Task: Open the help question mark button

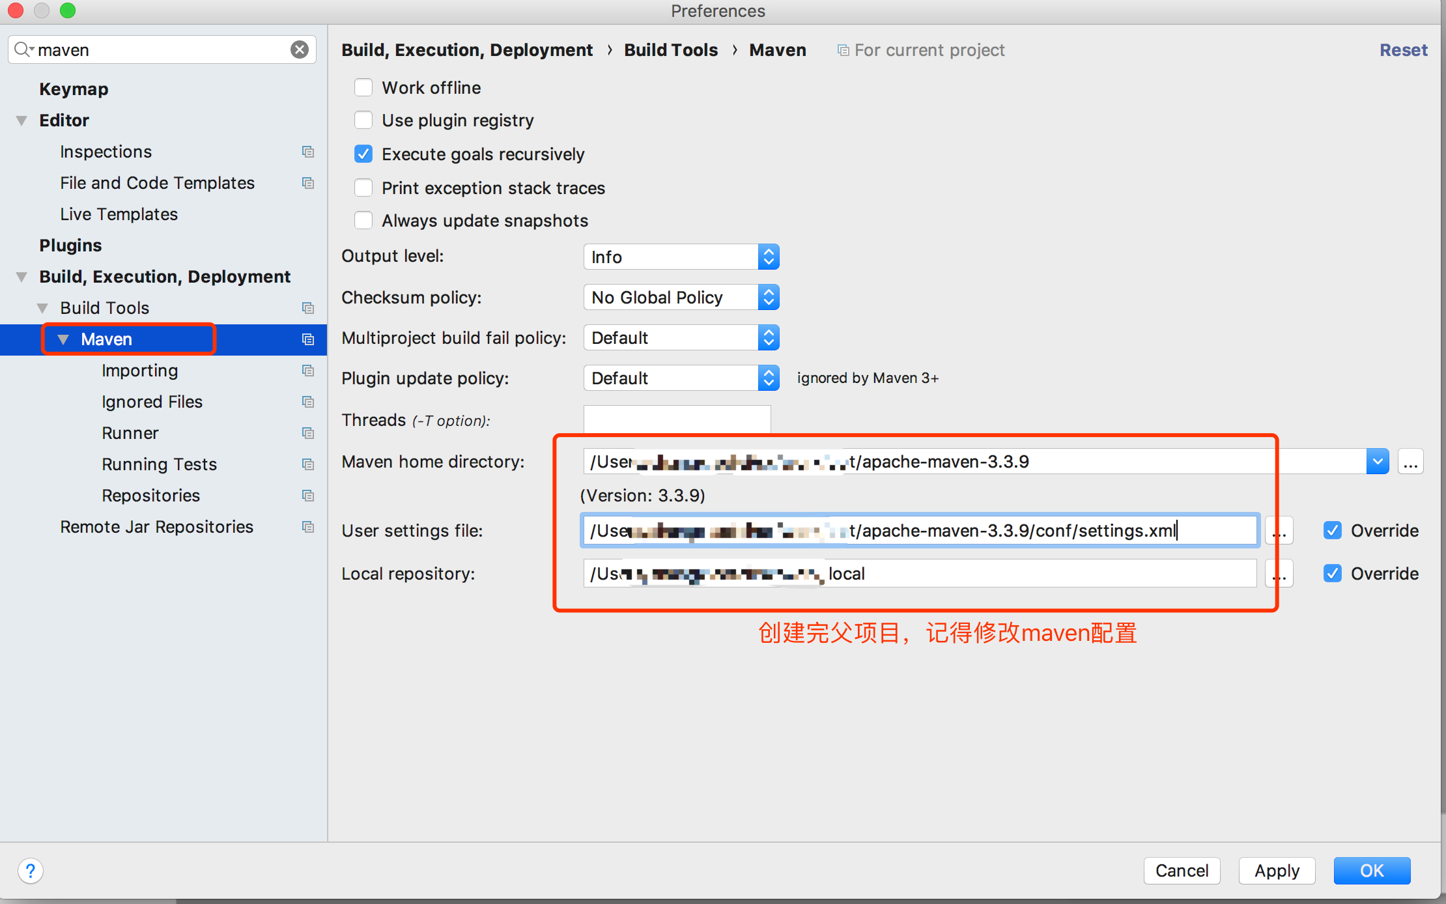Action: click(31, 870)
